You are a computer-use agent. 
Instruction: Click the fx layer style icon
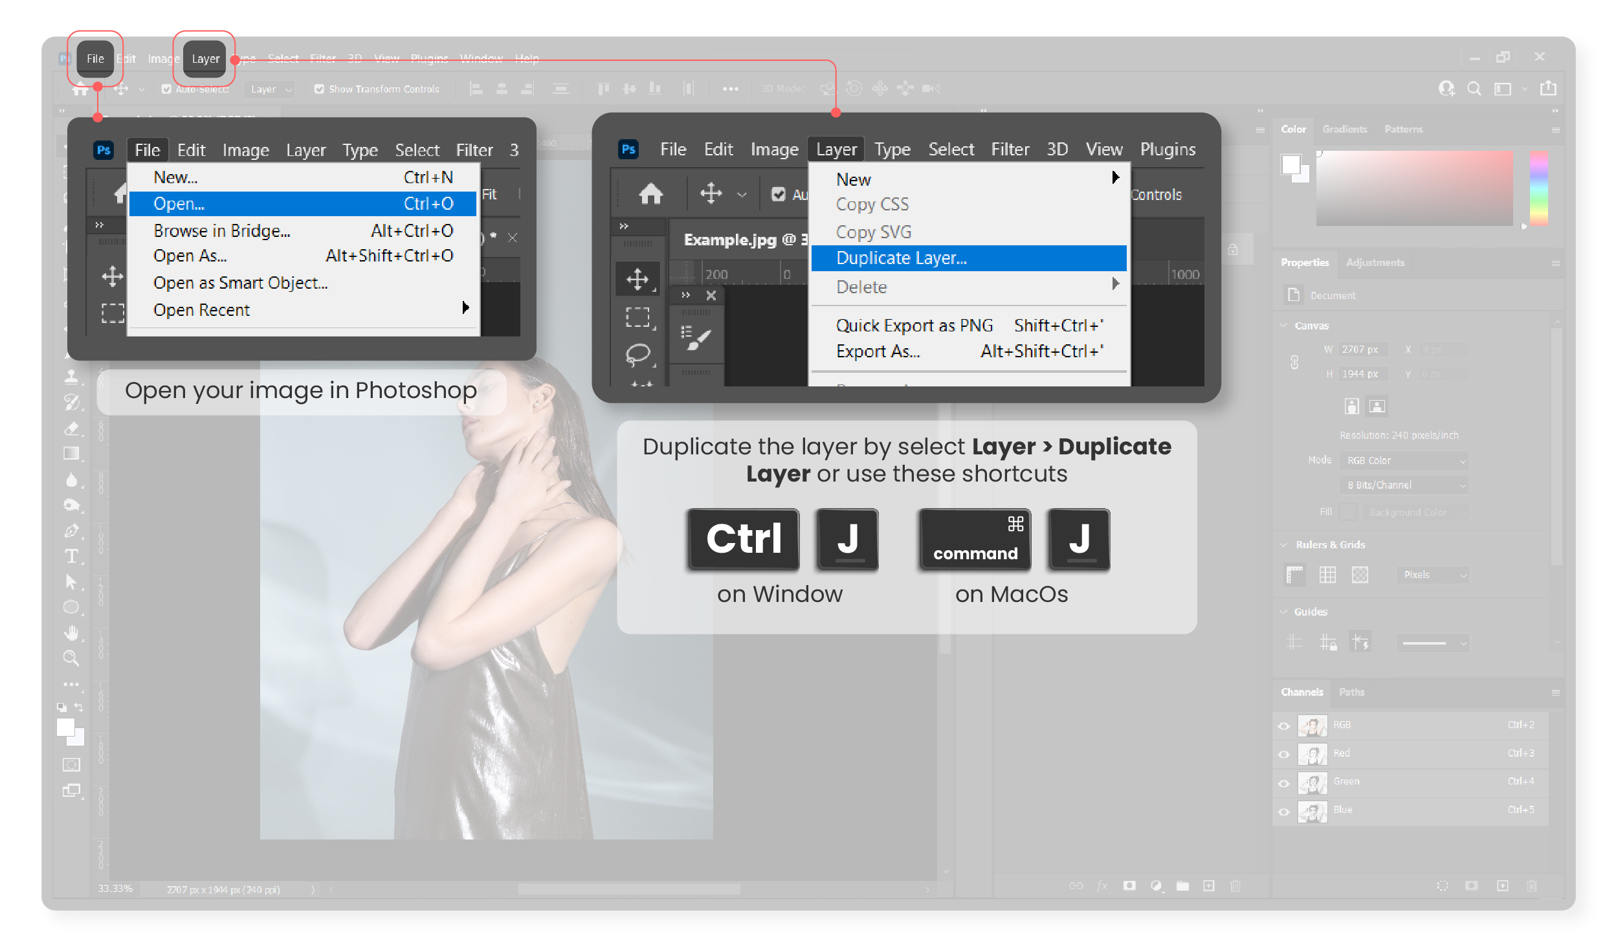(1102, 885)
